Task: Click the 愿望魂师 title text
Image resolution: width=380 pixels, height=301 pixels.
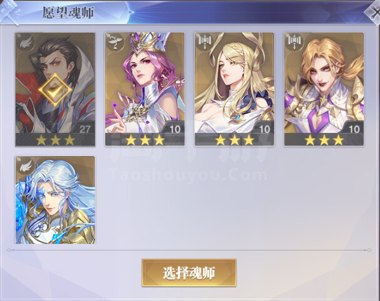Action: (x=68, y=13)
